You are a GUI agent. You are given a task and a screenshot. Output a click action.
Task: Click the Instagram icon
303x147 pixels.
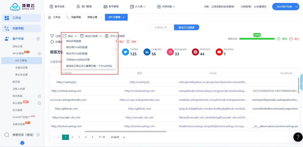(170, 52)
